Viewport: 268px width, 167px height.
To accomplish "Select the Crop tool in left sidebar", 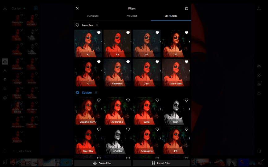I will point(5,89).
